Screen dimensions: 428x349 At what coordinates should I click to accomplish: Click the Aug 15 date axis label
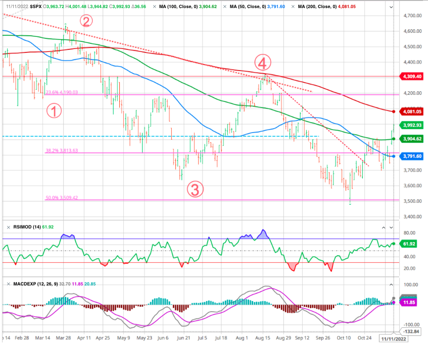pyautogui.click(x=263, y=338)
